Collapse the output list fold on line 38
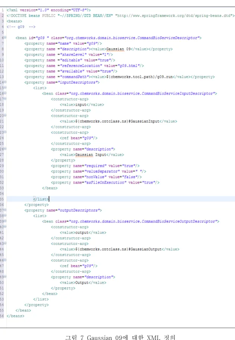Screen dimensions: 235x340 tap(5, 216)
